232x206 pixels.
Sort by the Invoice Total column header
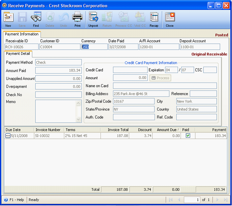tap(115, 130)
